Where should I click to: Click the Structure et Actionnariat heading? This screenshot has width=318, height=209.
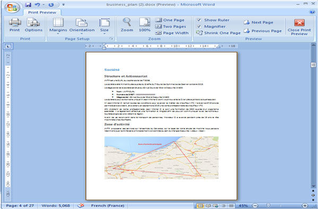pyautogui.click(x=126, y=76)
